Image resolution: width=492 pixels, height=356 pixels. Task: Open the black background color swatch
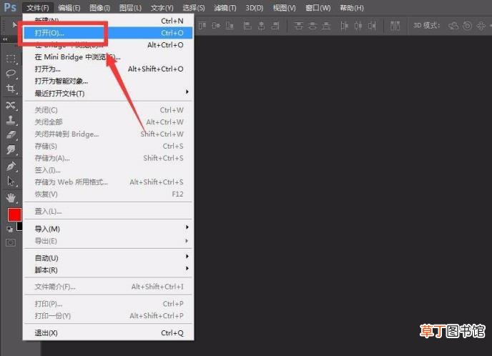pos(20,227)
